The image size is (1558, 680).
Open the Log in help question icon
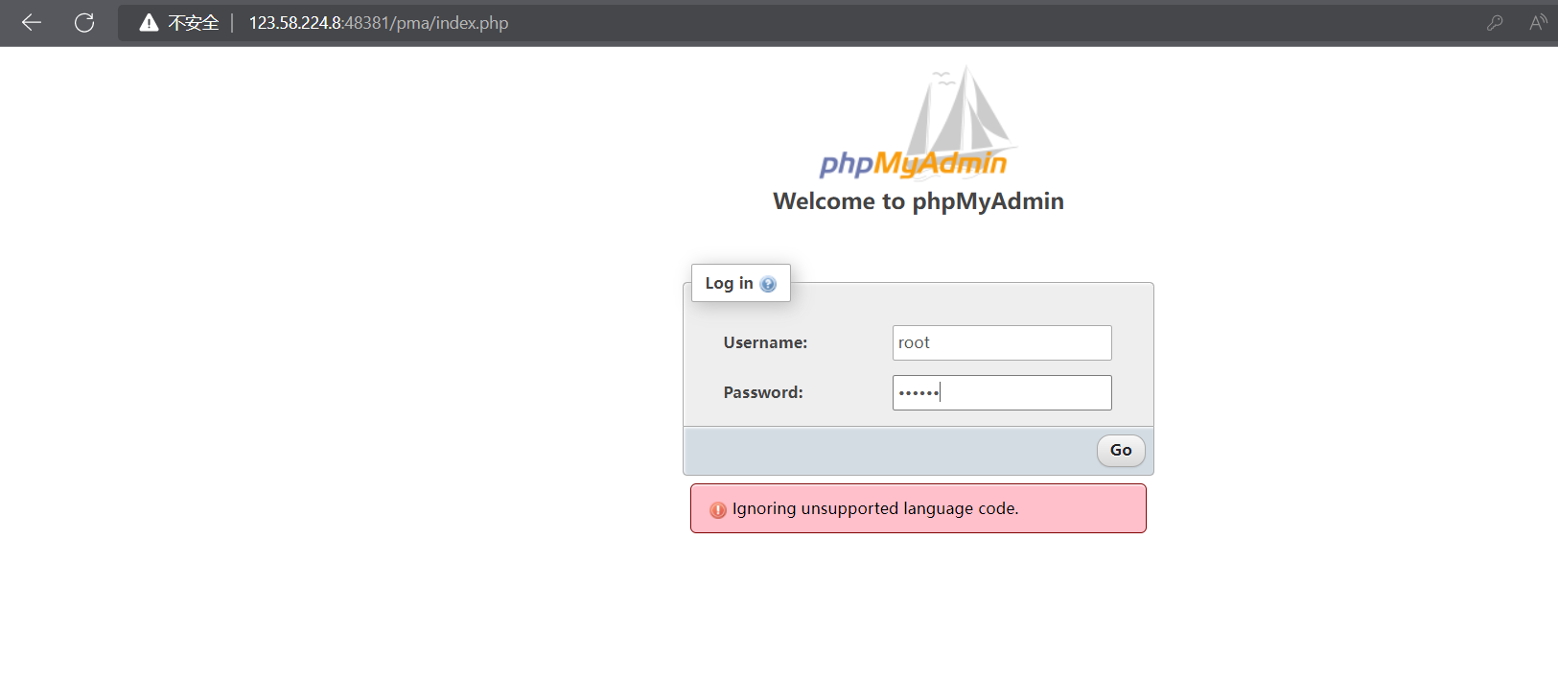[768, 284]
